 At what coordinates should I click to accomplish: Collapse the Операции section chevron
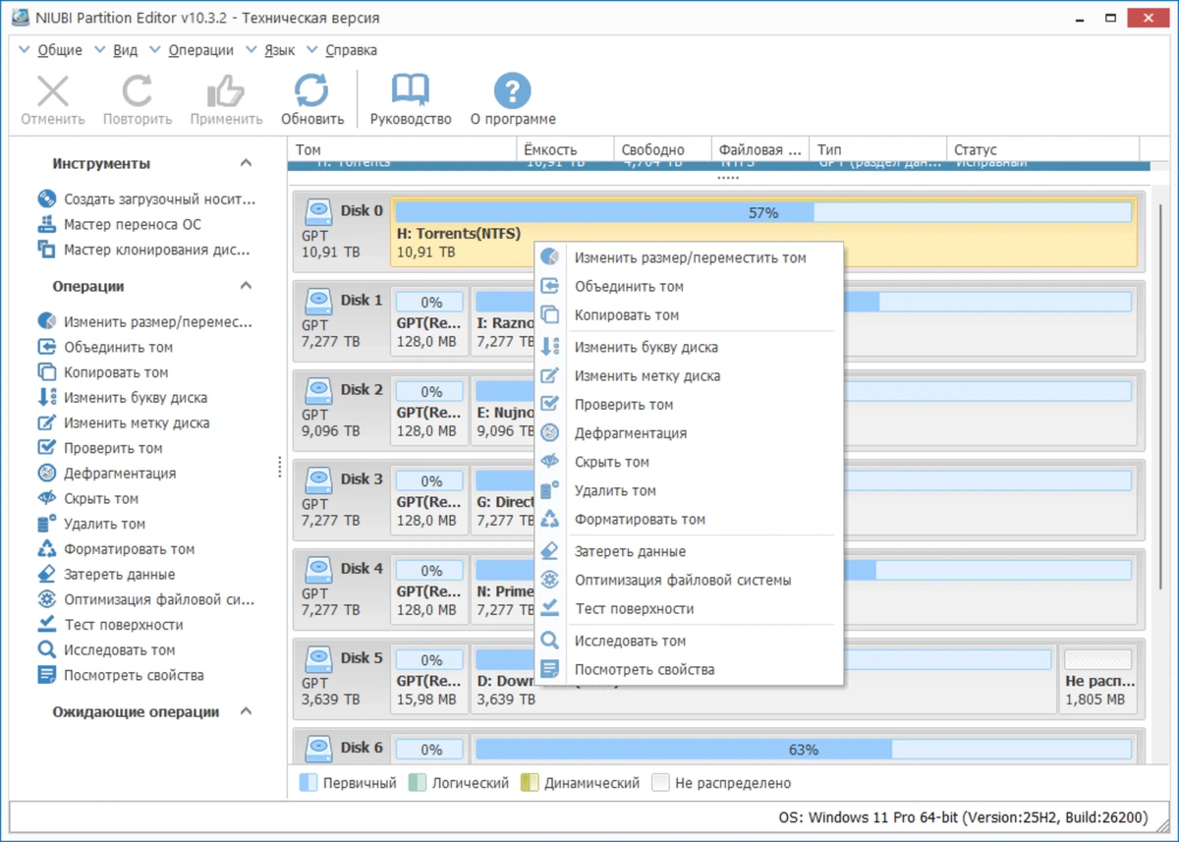[x=246, y=286]
